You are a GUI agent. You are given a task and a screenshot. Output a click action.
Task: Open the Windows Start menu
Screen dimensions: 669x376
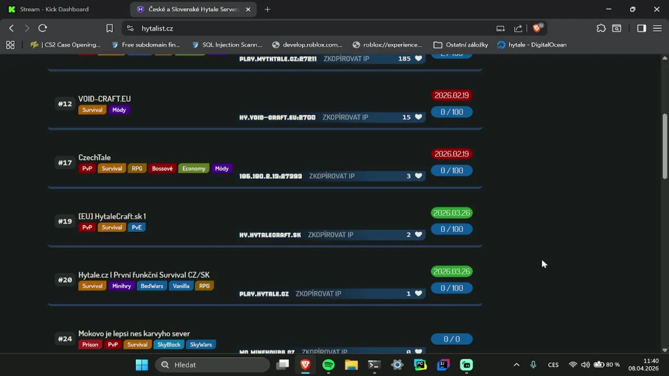click(x=142, y=365)
